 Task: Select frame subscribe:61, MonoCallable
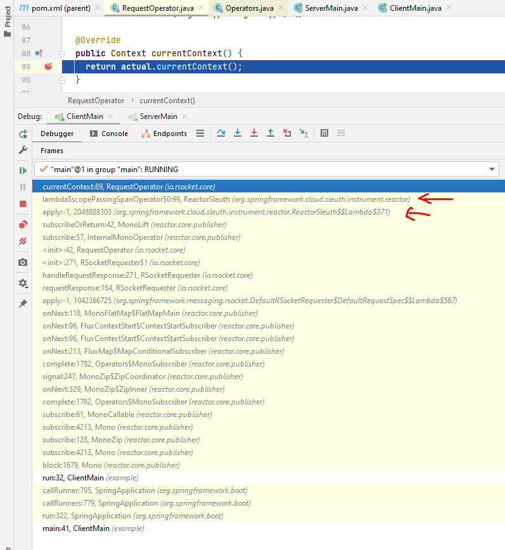pyautogui.click(x=269, y=415)
